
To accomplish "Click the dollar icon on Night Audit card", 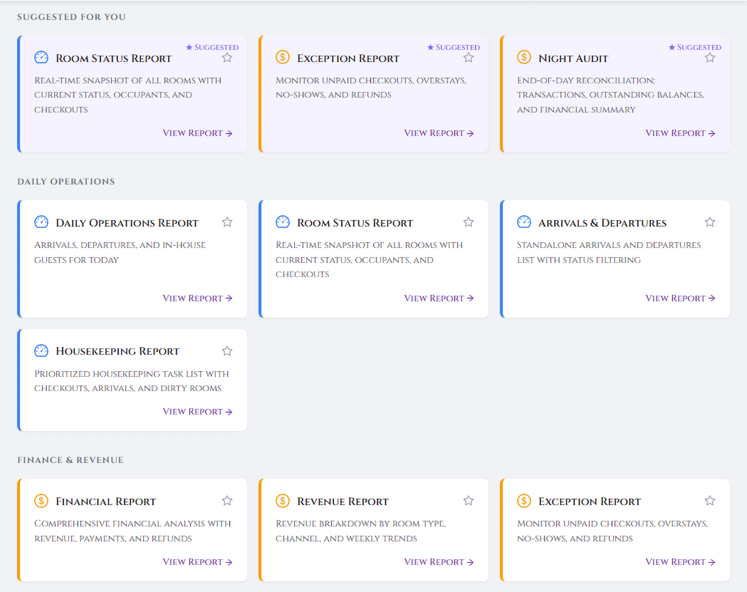I will (x=524, y=57).
